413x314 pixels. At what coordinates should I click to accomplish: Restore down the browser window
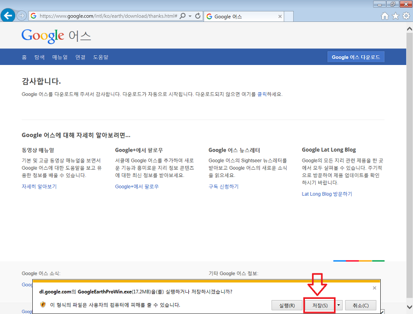[x=392, y=4]
